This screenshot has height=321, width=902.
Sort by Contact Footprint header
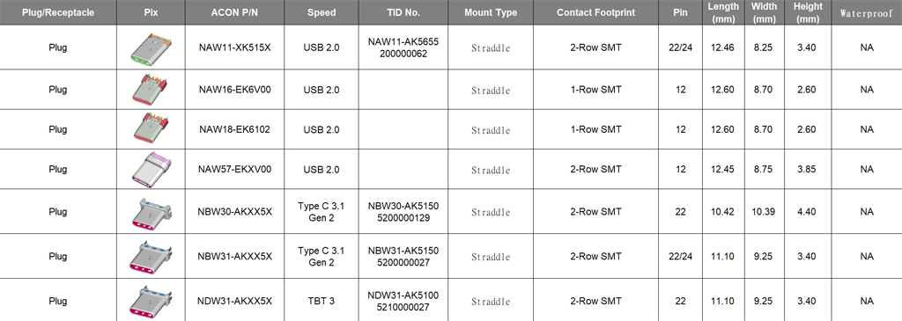click(x=595, y=12)
